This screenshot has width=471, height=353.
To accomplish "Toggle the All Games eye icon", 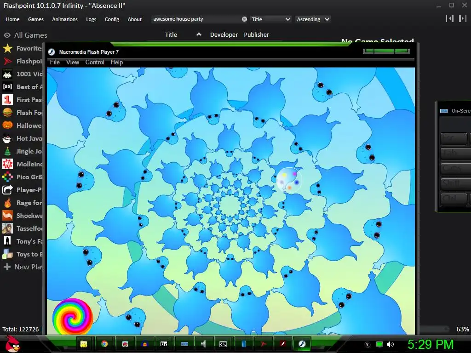I will pyautogui.click(x=7, y=35).
